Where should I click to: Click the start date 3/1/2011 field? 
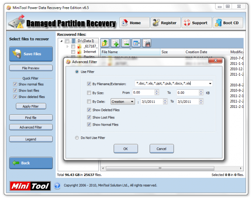click(152, 101)
